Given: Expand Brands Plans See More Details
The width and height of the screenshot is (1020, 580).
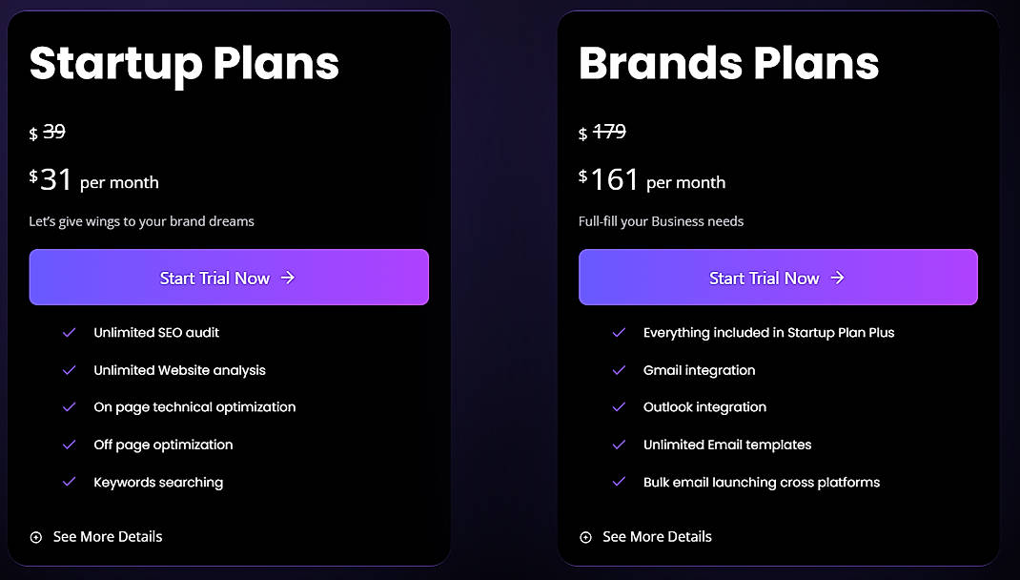Looking at the screenshot, I should (658, 537).
